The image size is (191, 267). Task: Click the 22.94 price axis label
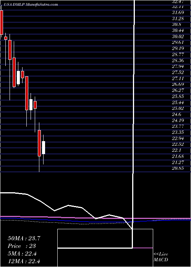pos(178,138)
